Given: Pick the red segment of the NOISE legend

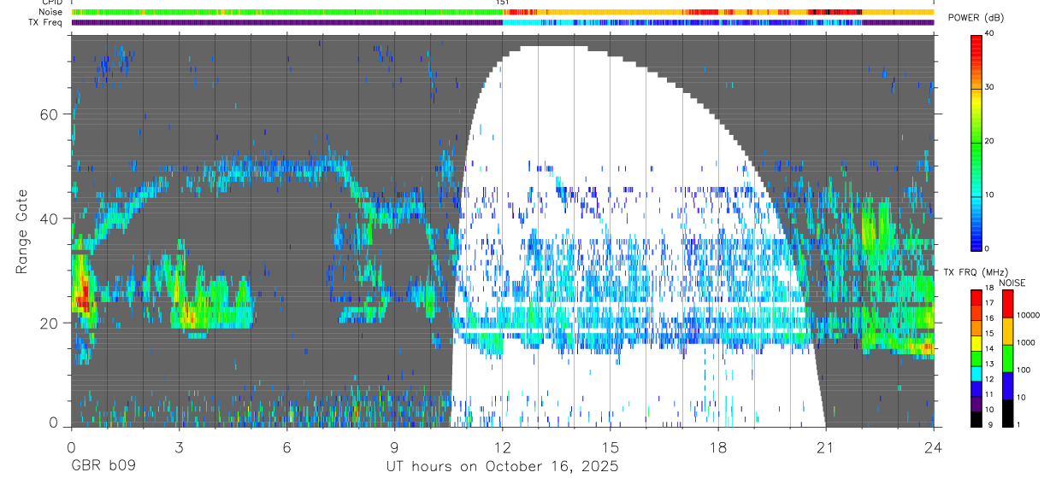Looking at the screenshot, I should coord(1008,304).
